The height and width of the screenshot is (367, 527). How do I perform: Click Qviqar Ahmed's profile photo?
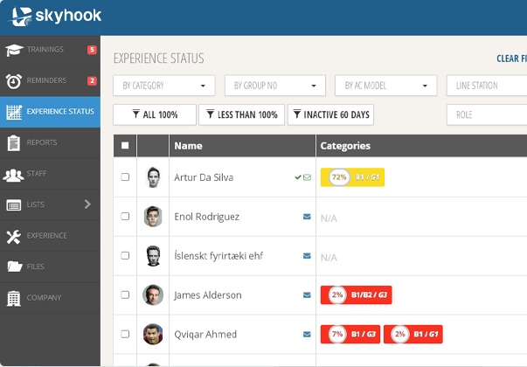tap(153, 335)
